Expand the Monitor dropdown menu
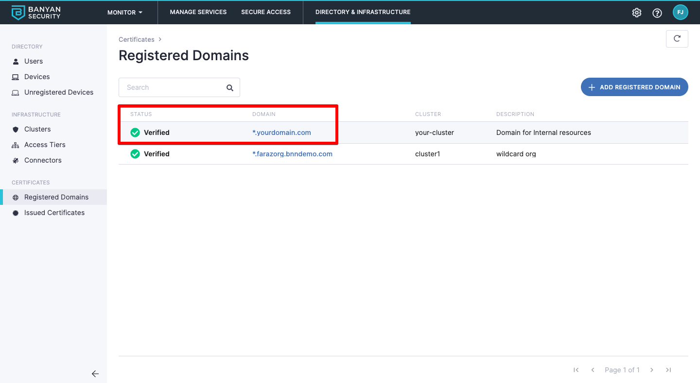Viewport: 700px width, 383px height. [125, 12]
